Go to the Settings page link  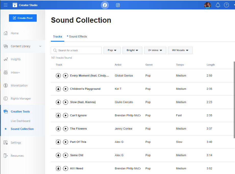(16, 143)
